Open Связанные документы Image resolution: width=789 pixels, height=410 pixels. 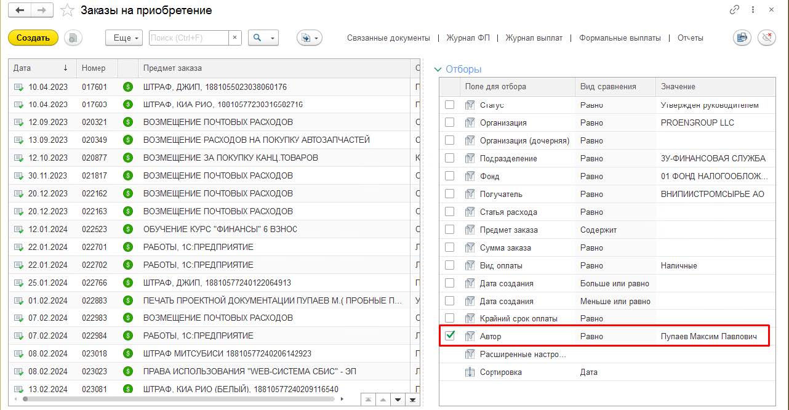388,38
